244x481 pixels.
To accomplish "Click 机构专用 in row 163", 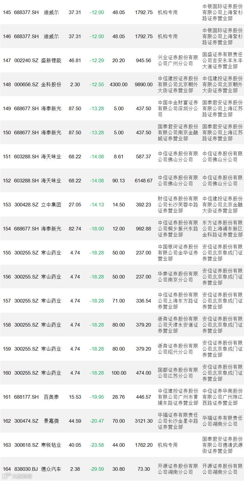I will [168, 445].
